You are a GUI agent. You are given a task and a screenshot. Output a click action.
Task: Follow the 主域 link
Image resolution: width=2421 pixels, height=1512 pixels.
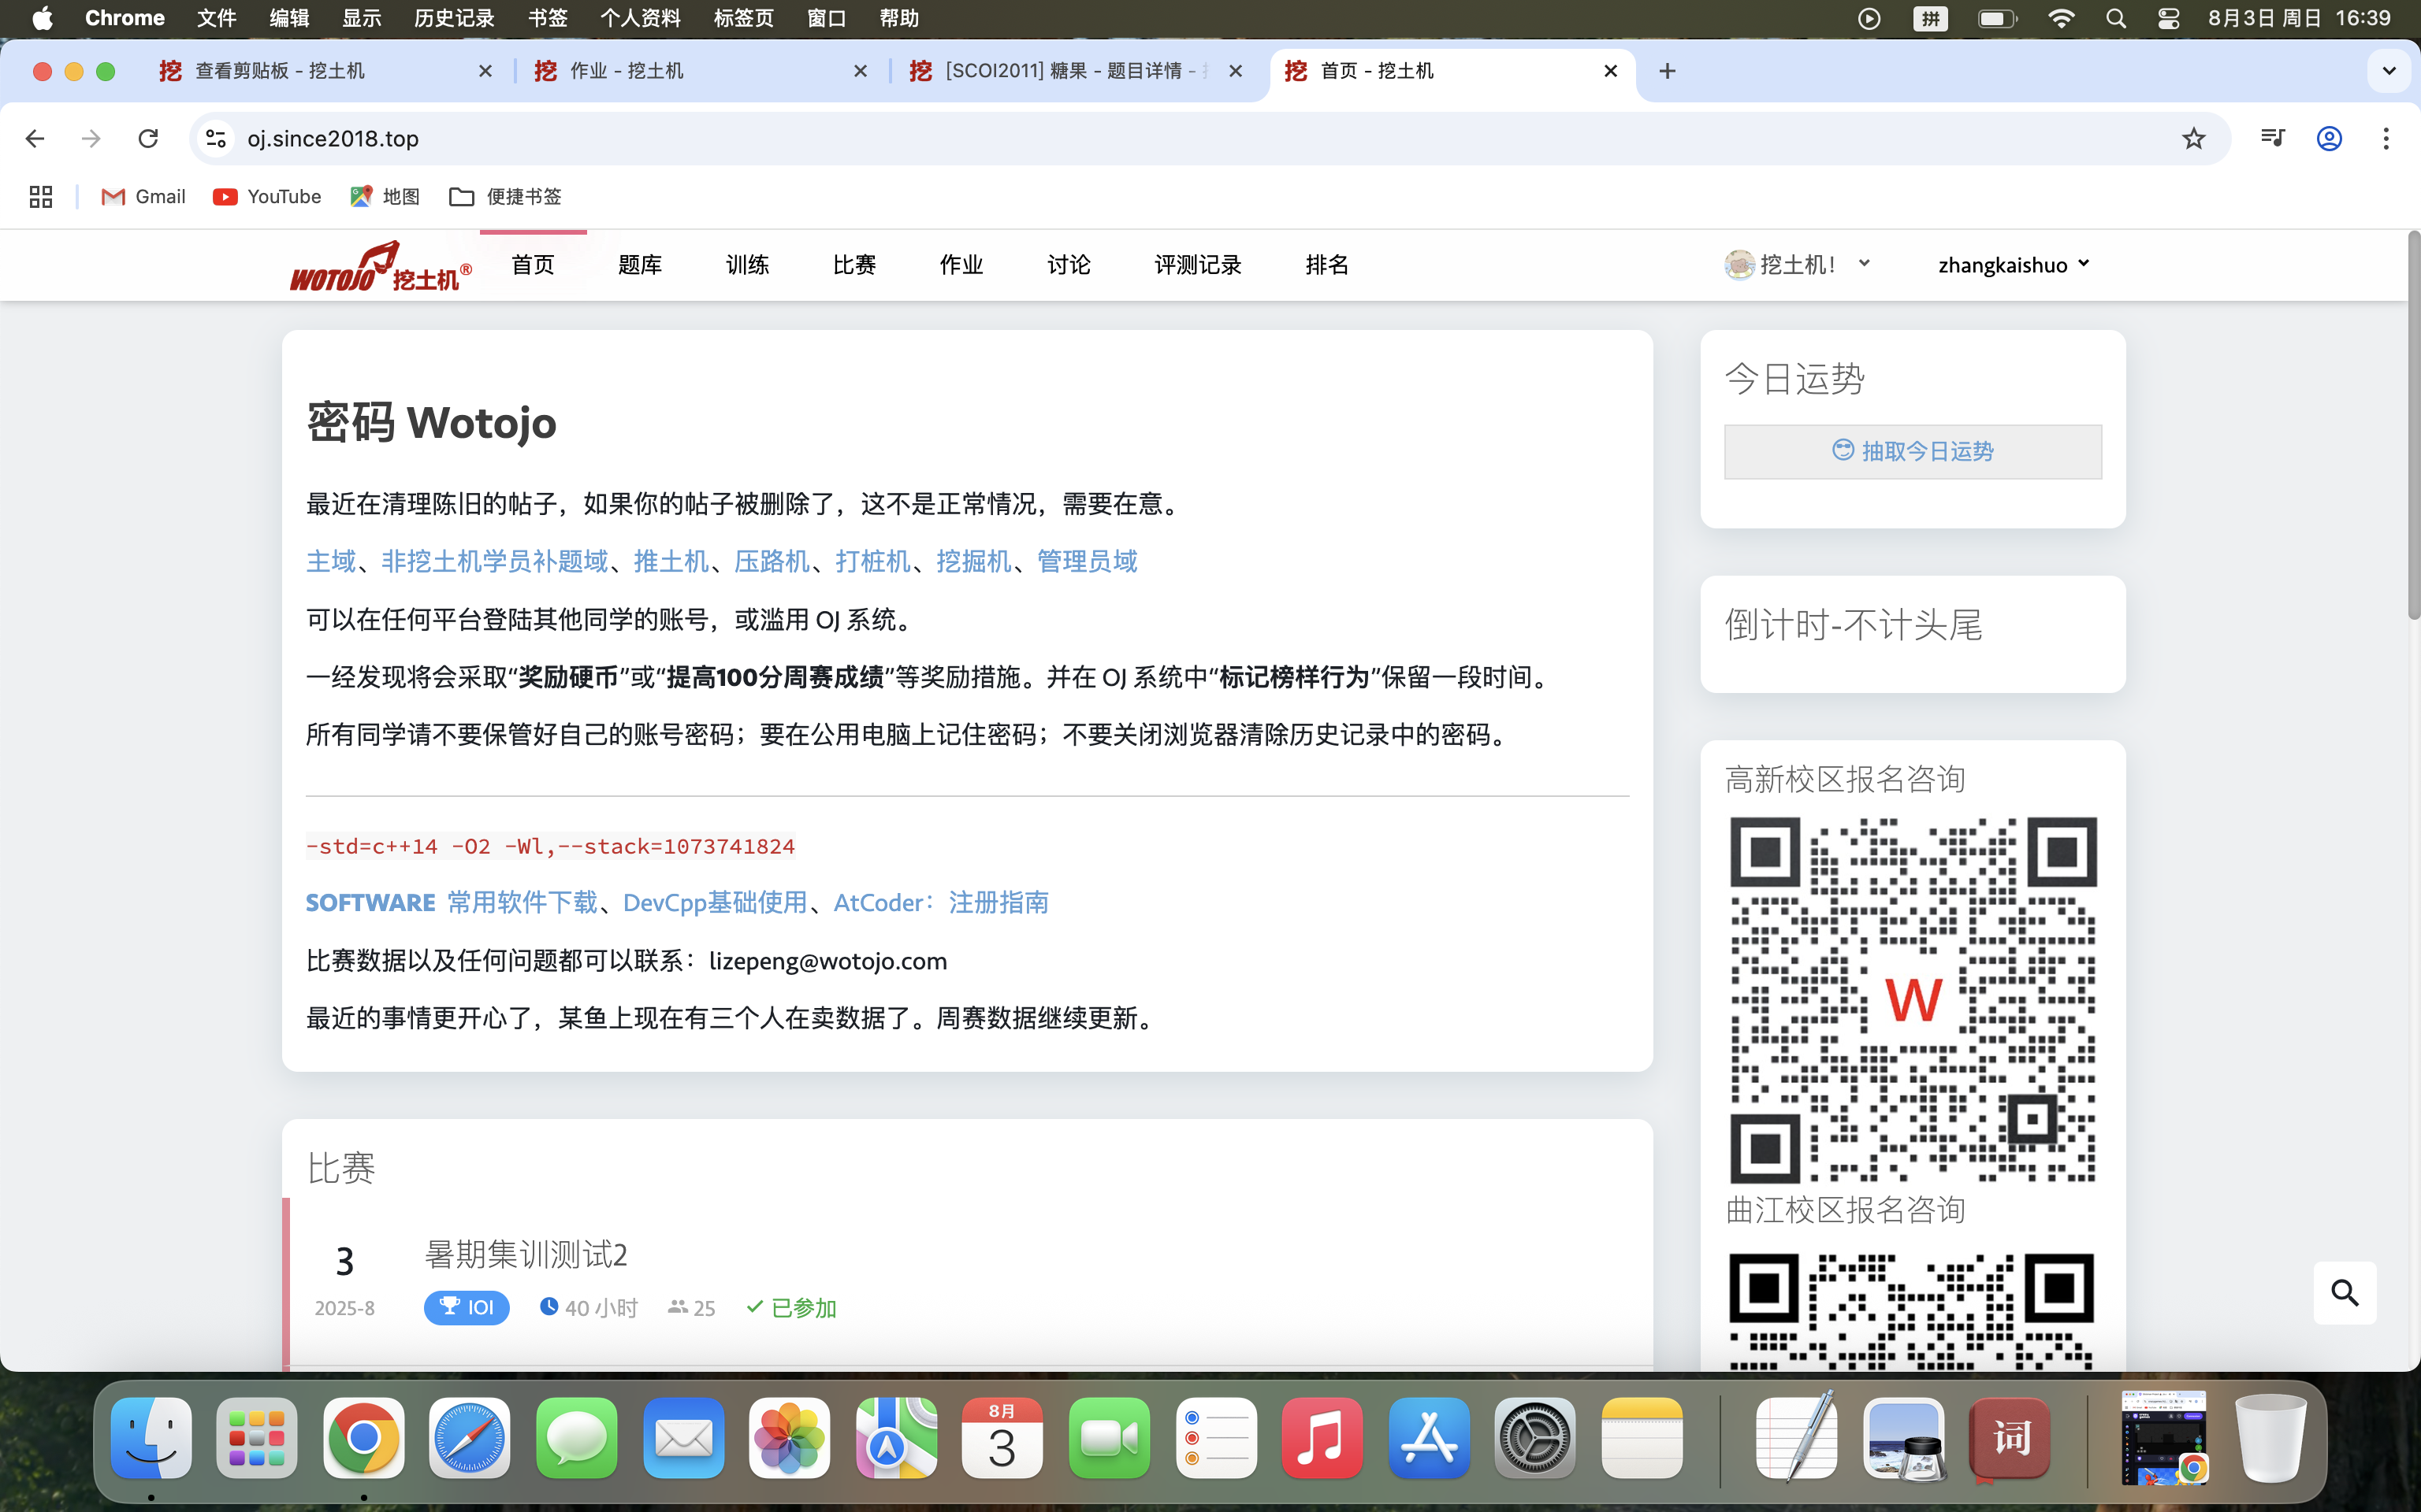[x=331, y=561]
